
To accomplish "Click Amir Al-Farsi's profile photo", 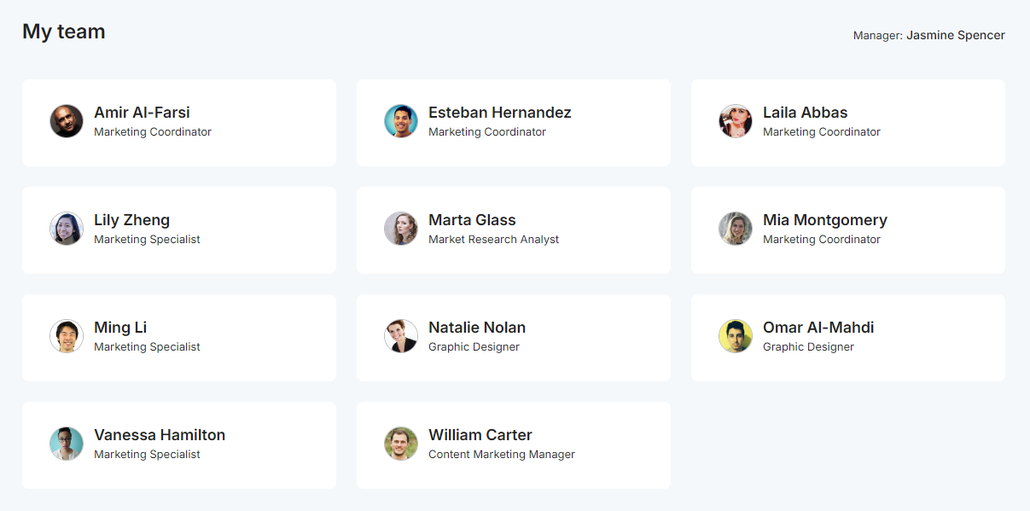I will pos(67,121).
